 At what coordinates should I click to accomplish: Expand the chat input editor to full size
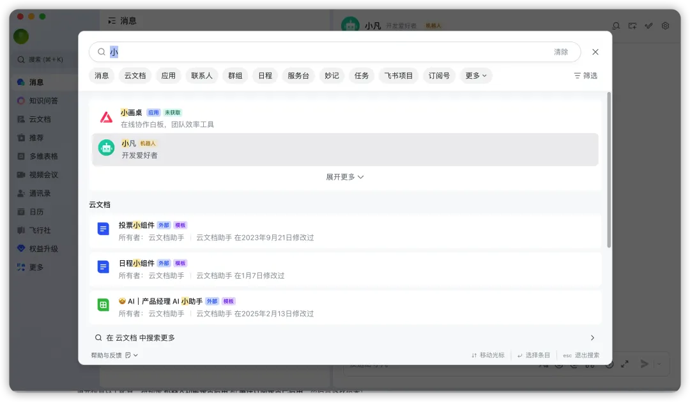coord(625,364)
